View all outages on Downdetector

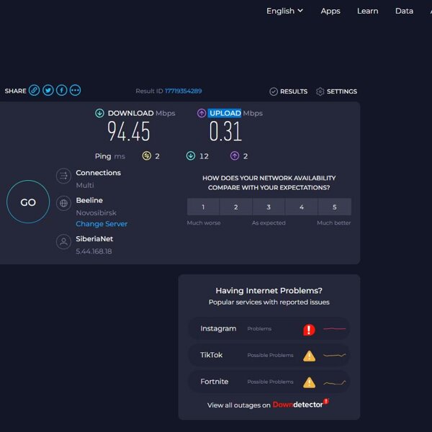(x=268, y=405)
